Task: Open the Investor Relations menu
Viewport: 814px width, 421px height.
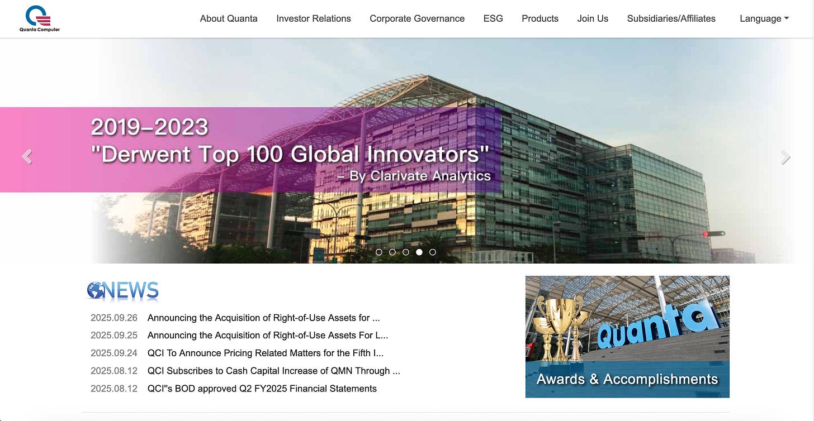Action: pyautogui.click(x=314, y=18)
